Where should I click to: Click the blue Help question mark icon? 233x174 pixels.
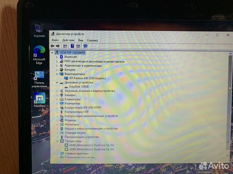[72, 46]
